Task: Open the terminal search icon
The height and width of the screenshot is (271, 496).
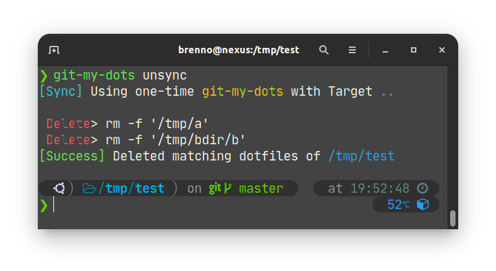Action: click(x=324, y=50)
